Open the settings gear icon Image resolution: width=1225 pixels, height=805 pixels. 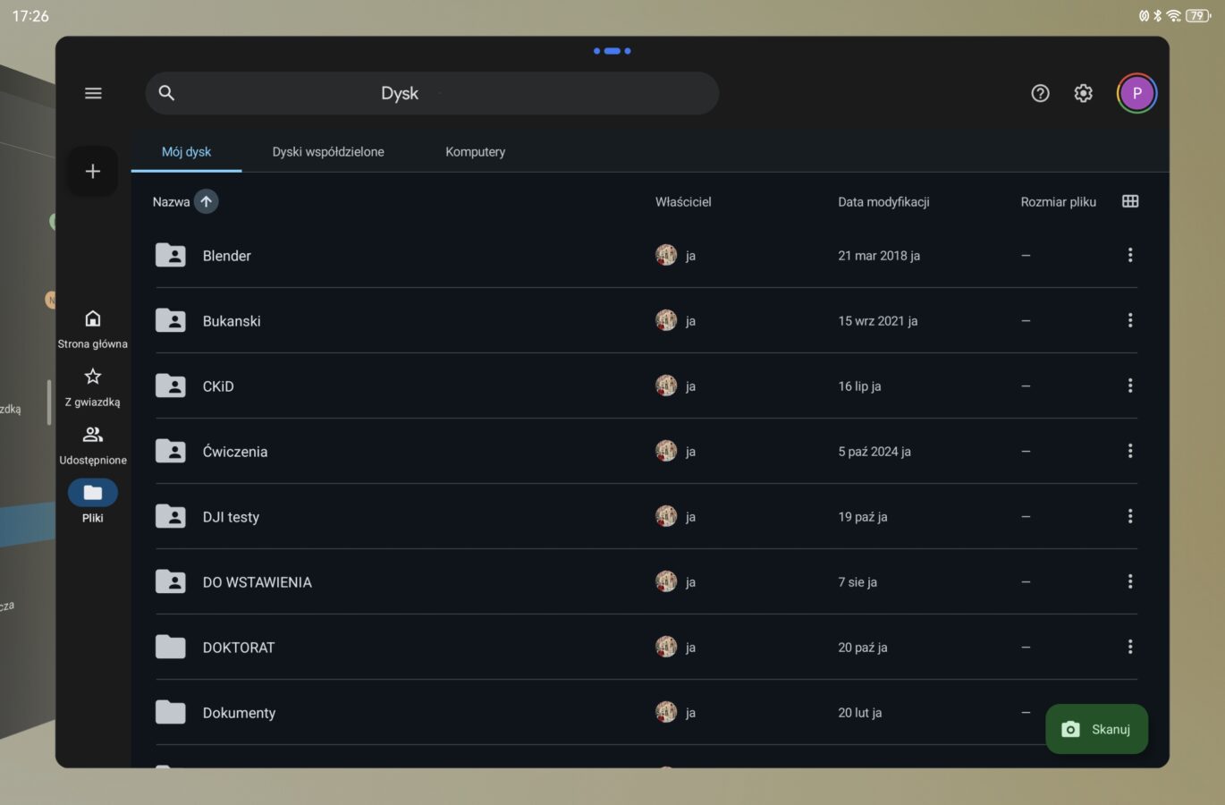pyautogui.click(x=1083, y=93)
